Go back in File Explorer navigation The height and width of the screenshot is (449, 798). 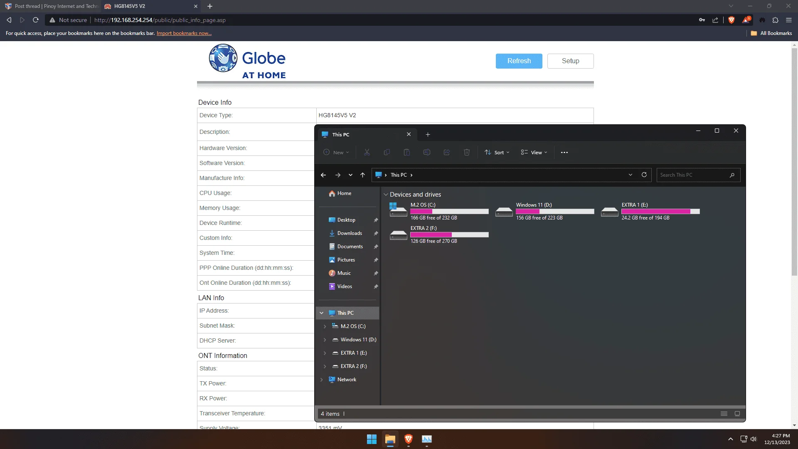pyautogui.click(x=323, y=175)
